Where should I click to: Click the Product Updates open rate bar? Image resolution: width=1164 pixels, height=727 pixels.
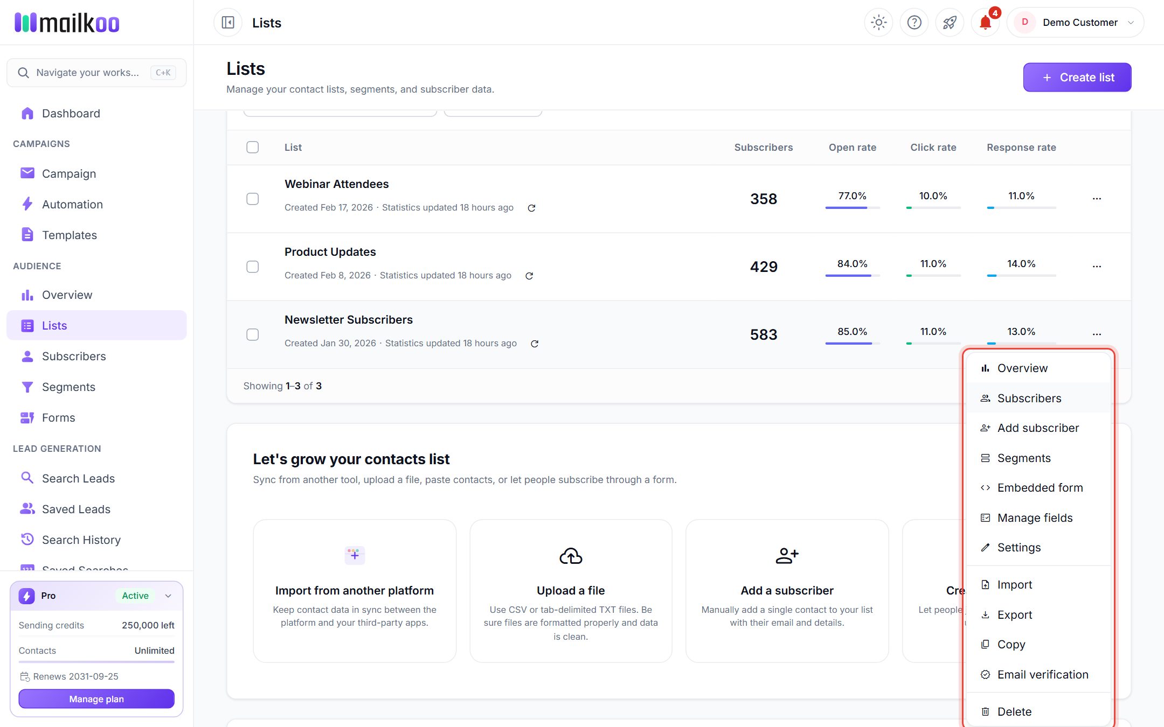pos(853,276)
